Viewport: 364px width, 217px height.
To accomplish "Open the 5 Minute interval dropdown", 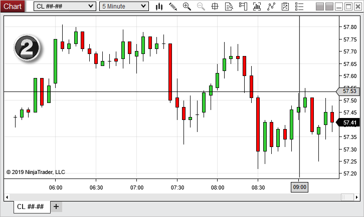I will (124, 6).
